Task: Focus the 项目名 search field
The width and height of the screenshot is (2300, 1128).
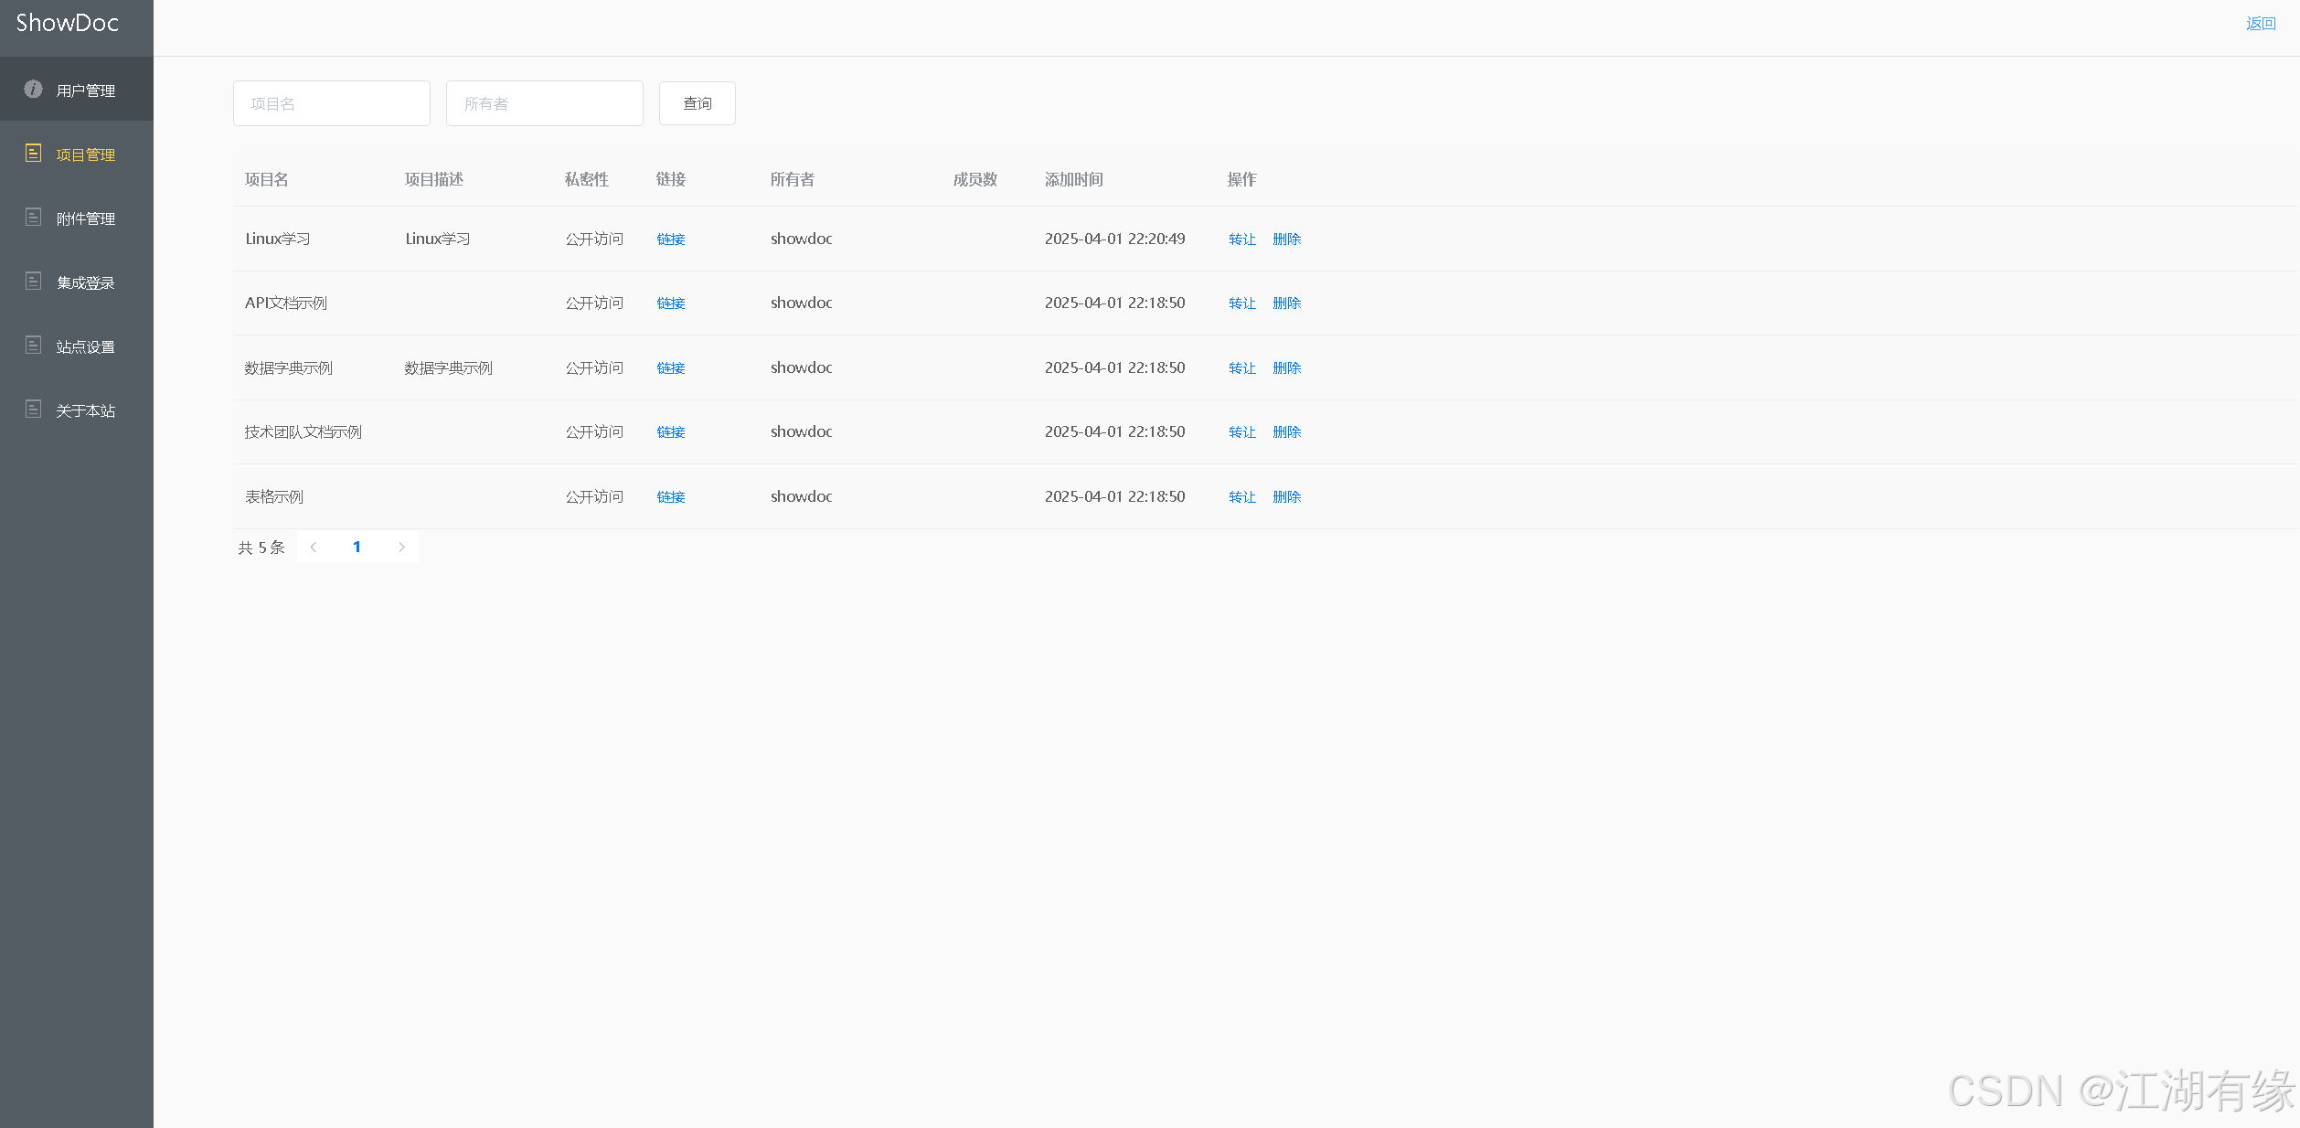Action: click(x=331, y=103)
